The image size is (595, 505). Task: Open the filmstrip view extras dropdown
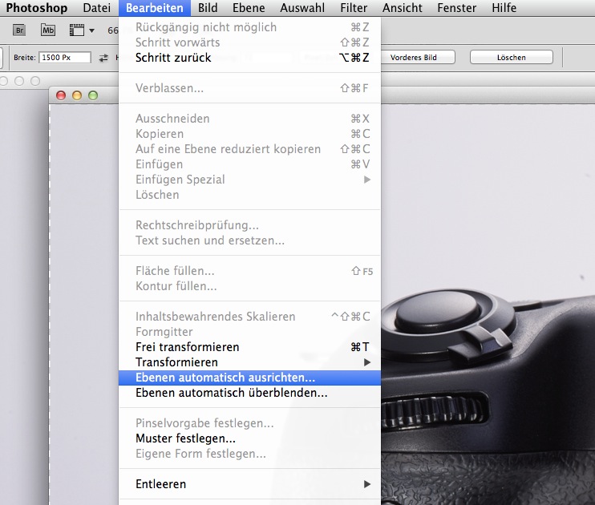coord(81,30)
